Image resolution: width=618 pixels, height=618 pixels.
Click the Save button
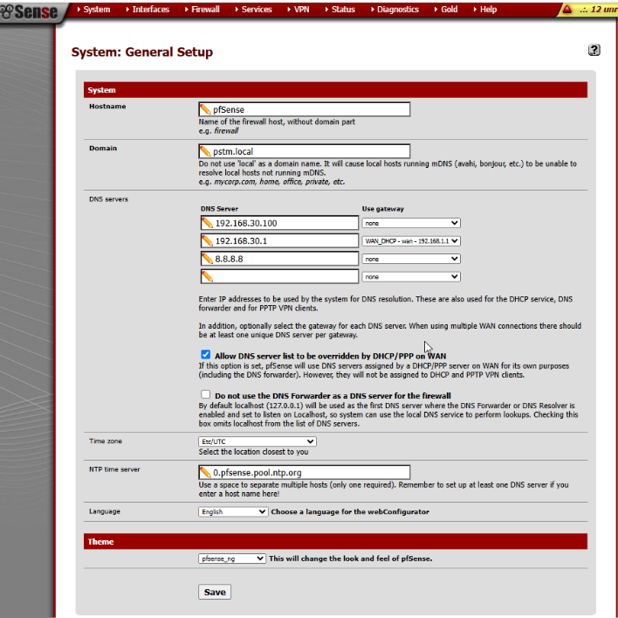(215, 592)
